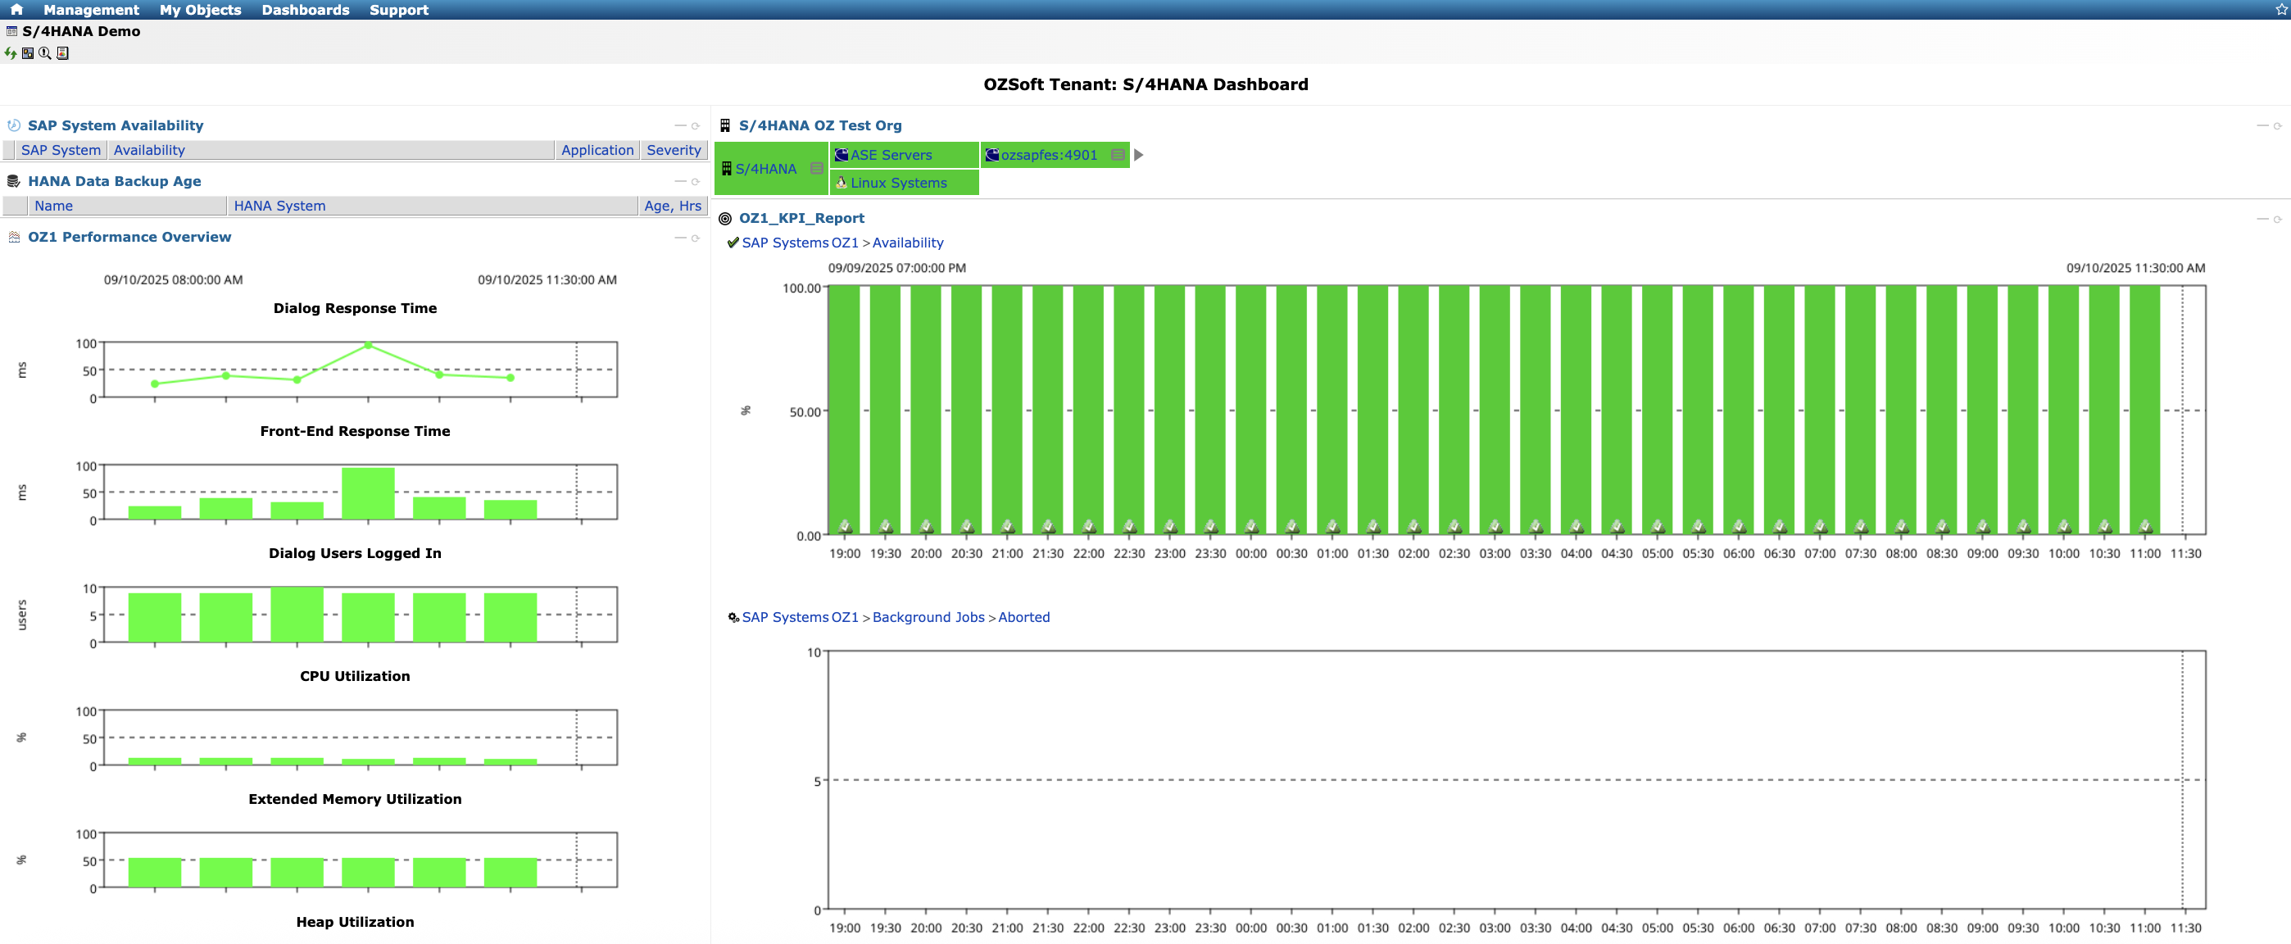Open the My Objects menu
2291x944 pixels.
(x=200, y=10)
